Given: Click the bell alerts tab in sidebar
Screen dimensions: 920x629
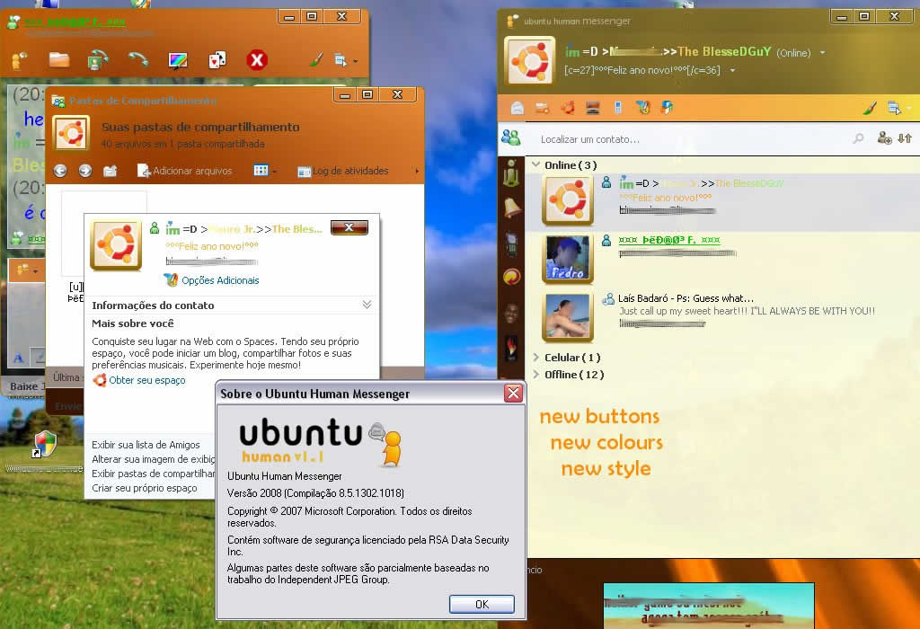Looking at the screenshot, I should click(511, 208).
